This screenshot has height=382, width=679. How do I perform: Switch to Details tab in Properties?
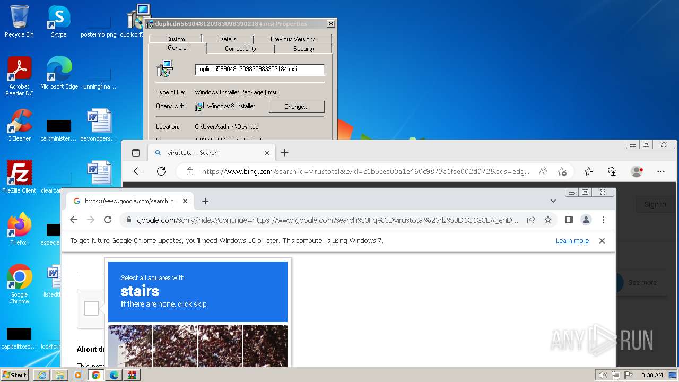click(228, 39)
